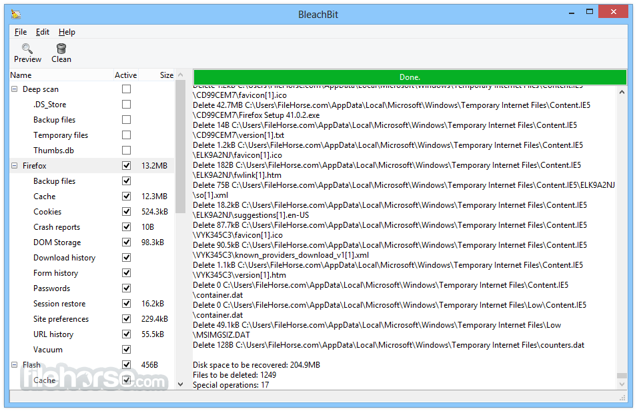637x411 pixels.
Task: Uncheck Firefox Backup files checkbox
Action: (126, 181)
